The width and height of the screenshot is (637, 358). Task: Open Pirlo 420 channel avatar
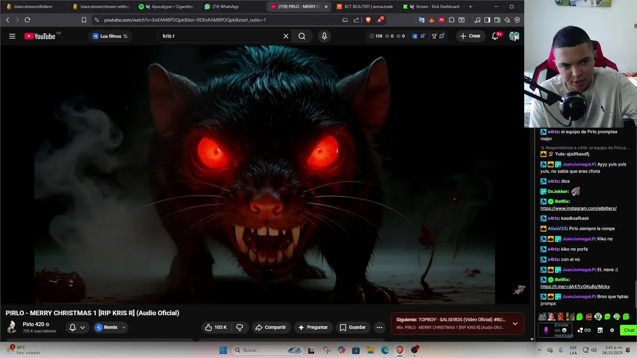(12, 327)
